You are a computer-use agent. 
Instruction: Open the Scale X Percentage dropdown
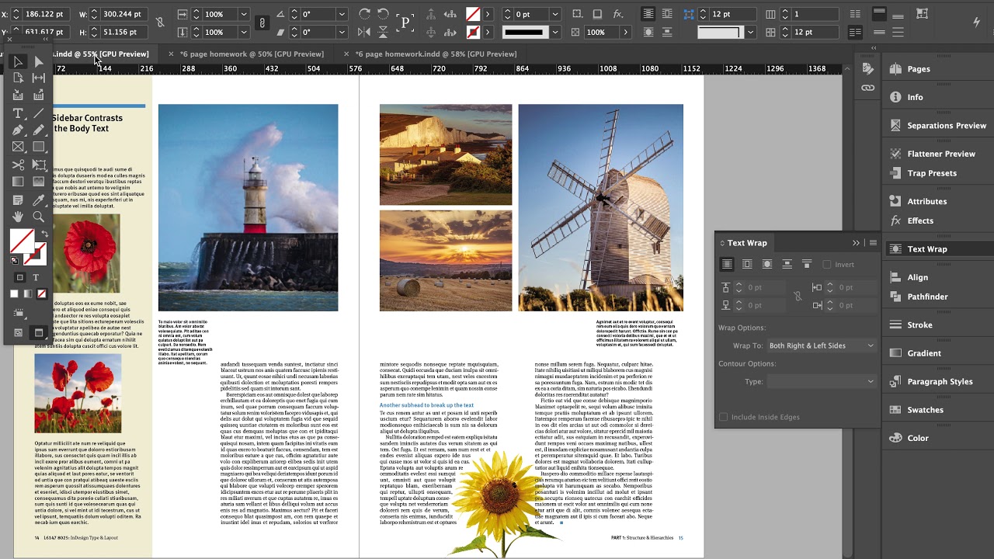[244, 14]
